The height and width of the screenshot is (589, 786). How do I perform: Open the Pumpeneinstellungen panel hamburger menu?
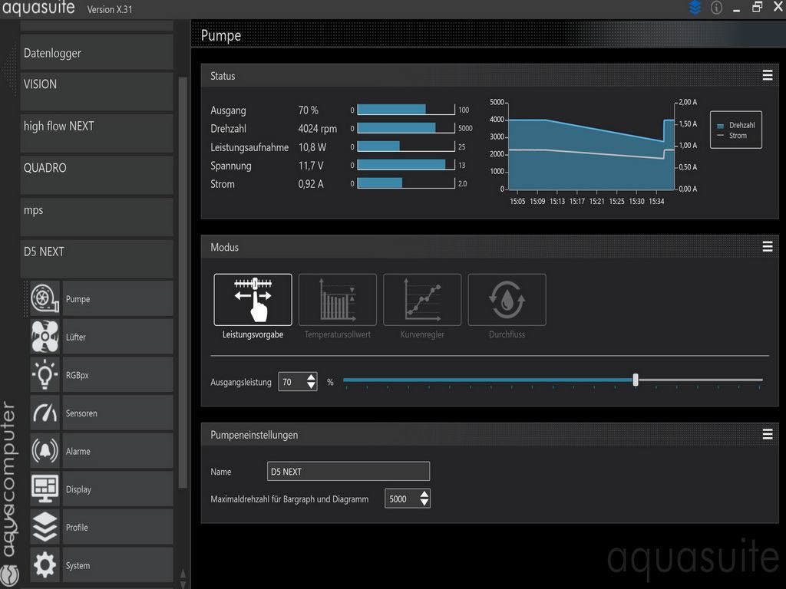(x=768, y=434)
